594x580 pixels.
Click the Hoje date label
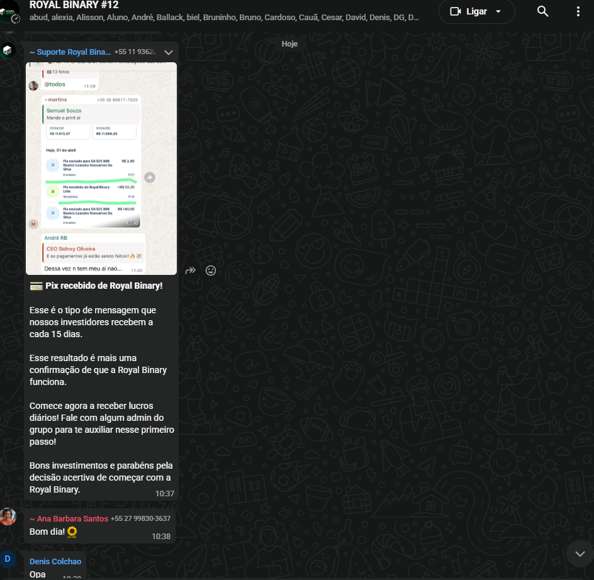point(289,44)
